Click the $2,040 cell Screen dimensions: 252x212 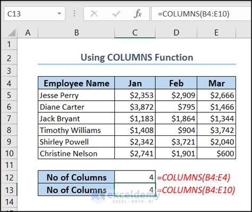click(x=216, y=142)
